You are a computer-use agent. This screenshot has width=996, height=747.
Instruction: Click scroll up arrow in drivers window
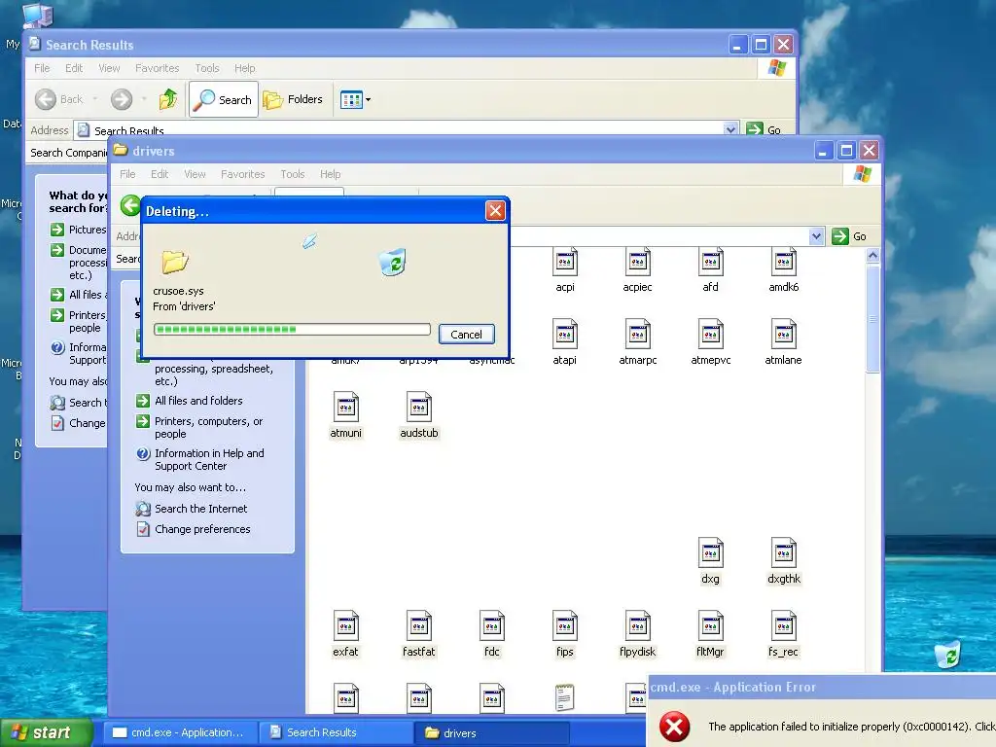[872, 256]
